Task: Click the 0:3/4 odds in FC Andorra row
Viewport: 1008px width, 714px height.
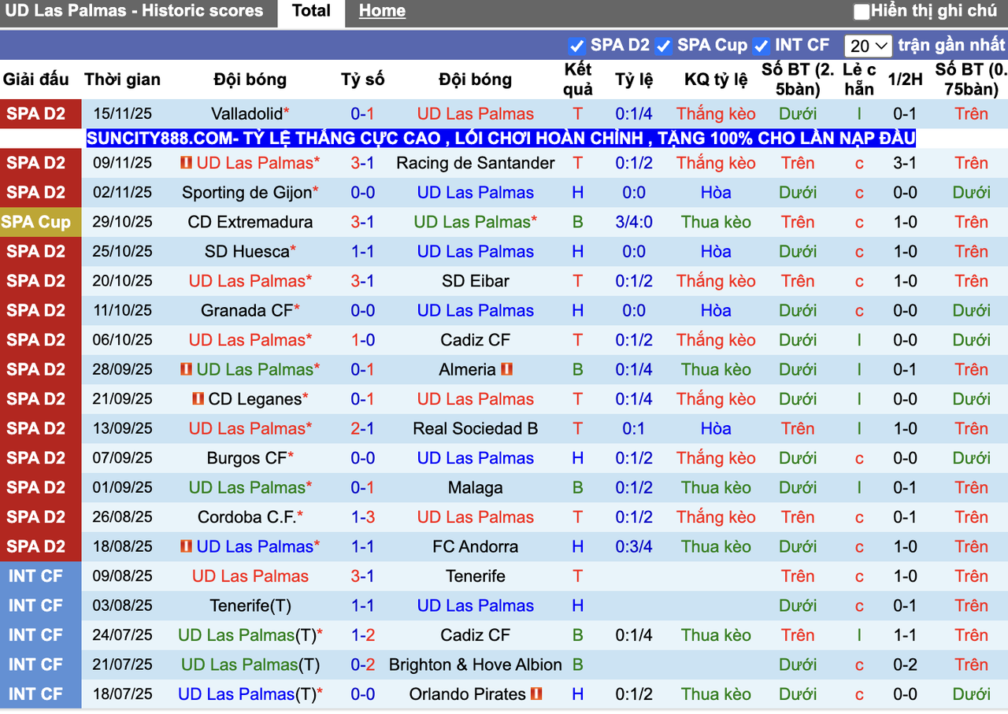Action: (x=634, y=546)
